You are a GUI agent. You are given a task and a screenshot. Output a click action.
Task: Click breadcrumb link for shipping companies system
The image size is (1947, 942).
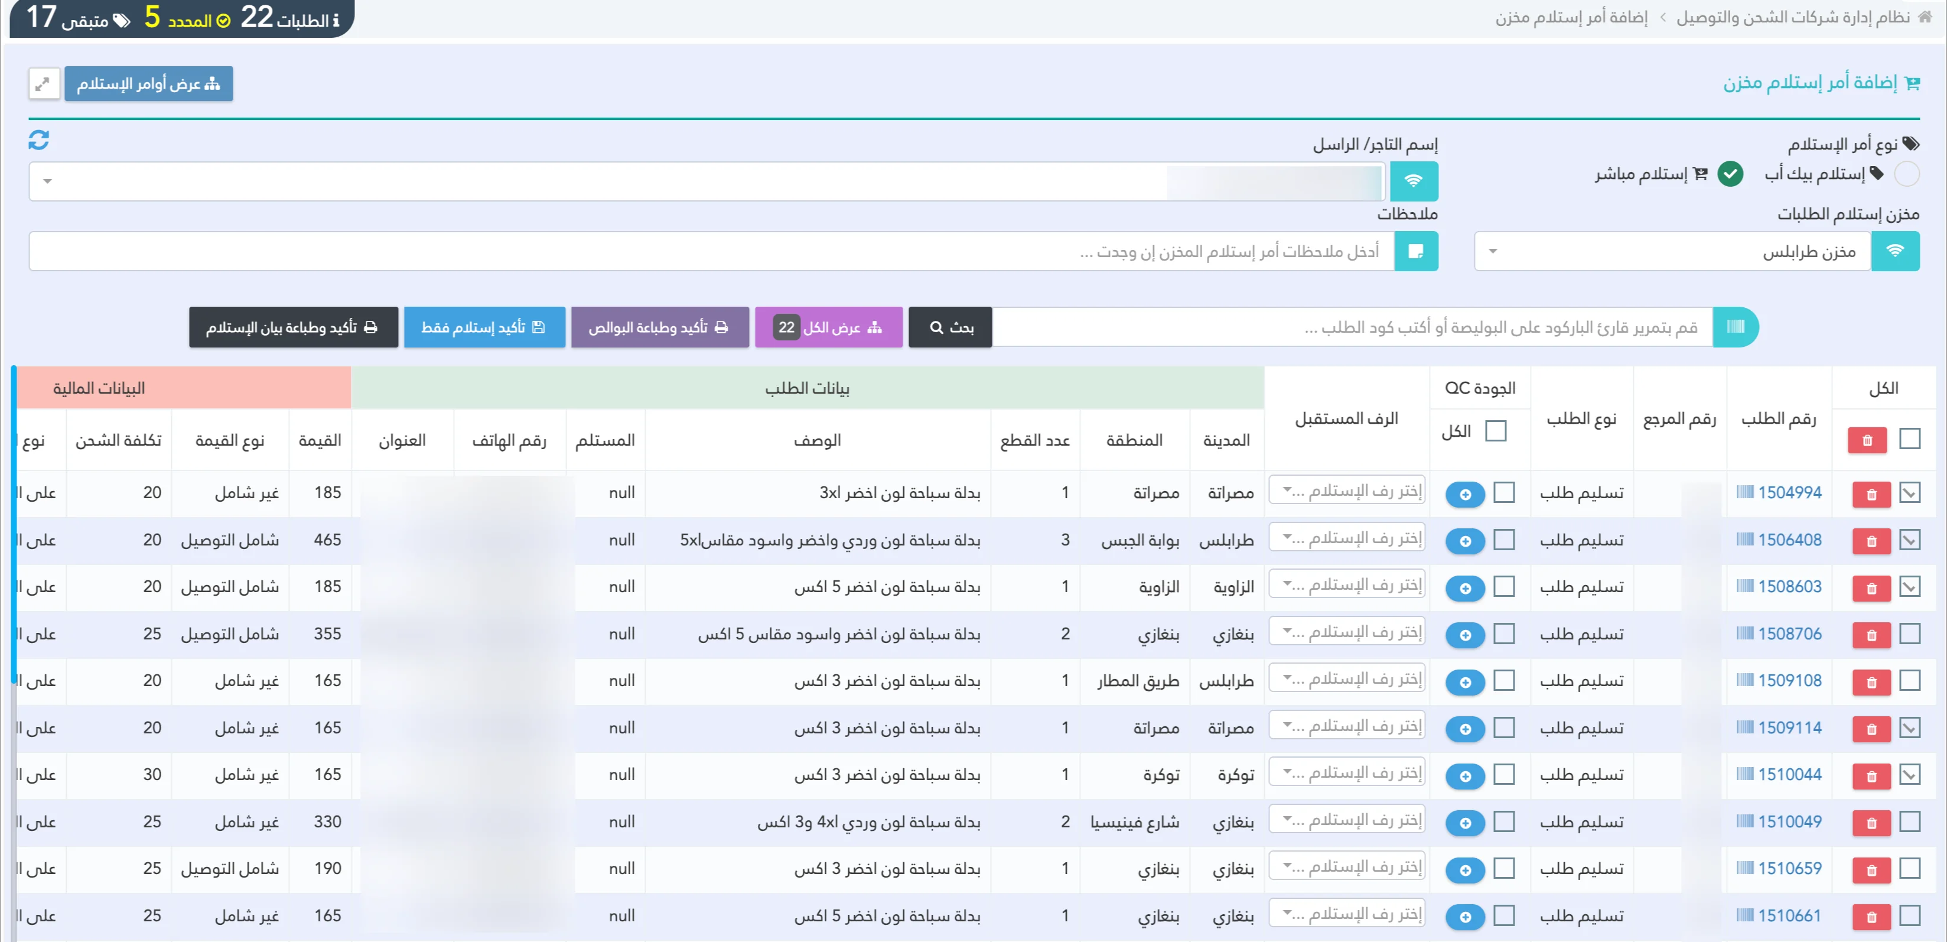[x=1793, y=17]
